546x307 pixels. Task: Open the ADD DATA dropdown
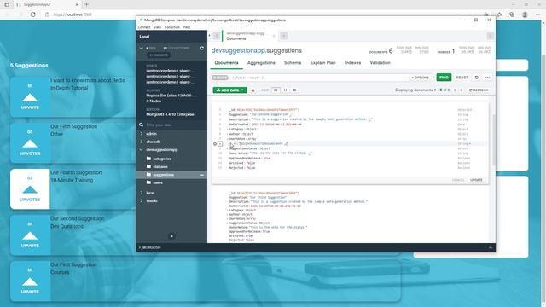(229, 90)
